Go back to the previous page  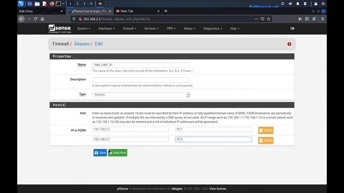coord(21,19)
